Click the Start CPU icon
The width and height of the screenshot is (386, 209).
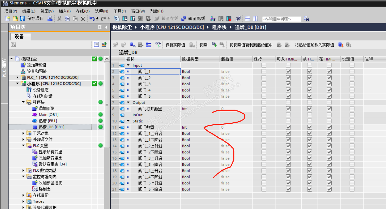(221, 19)
